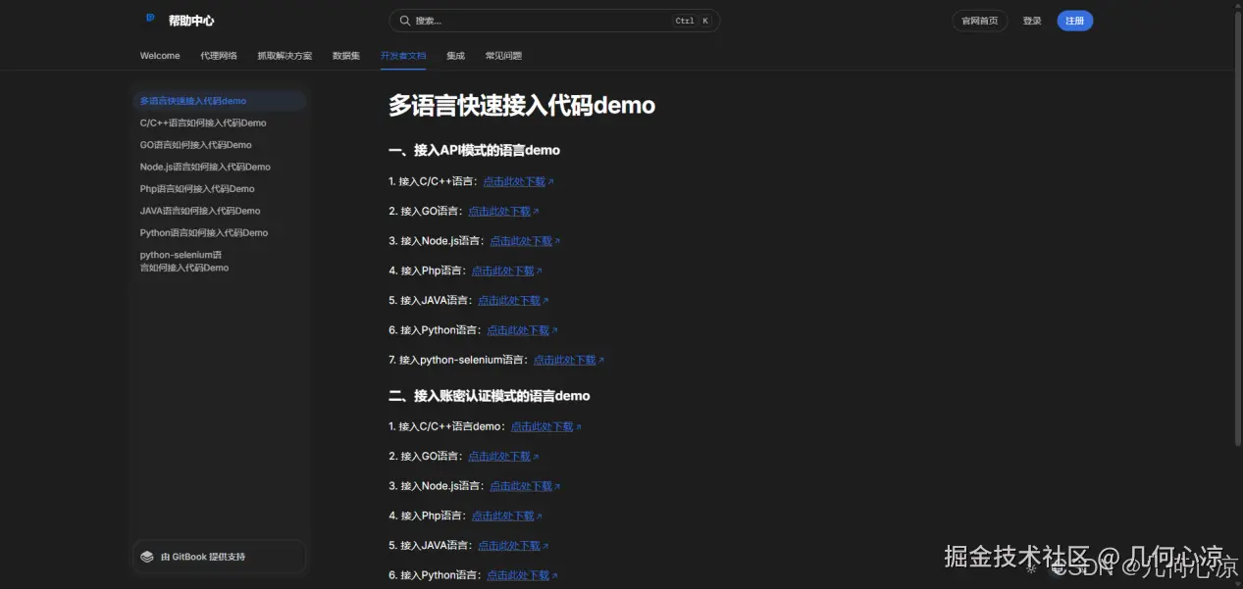Screen dimensions: 1243x589
Task: Click external-link arrow beside python-selenium download
Action: click(600, 359)
